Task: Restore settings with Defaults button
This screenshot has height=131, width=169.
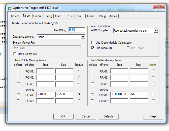Action: pyautogui.click(x=109, y=116)
